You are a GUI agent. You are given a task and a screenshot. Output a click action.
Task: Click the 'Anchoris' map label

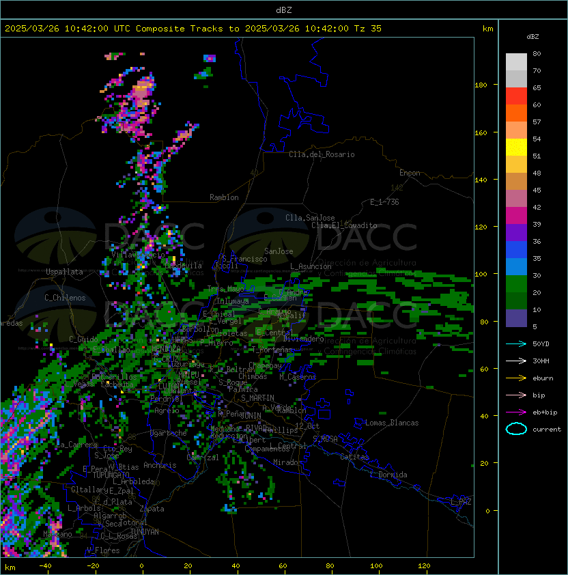pyautogui.click(x=160, y=465)
